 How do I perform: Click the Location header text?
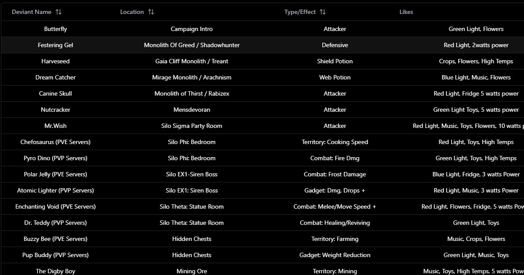[132, 12]
